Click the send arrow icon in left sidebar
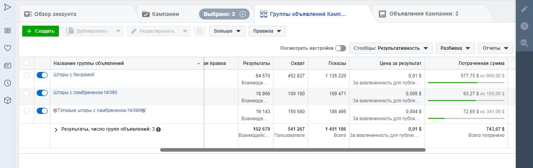This screenshot has width=533, height=168. tap(7, 7)
